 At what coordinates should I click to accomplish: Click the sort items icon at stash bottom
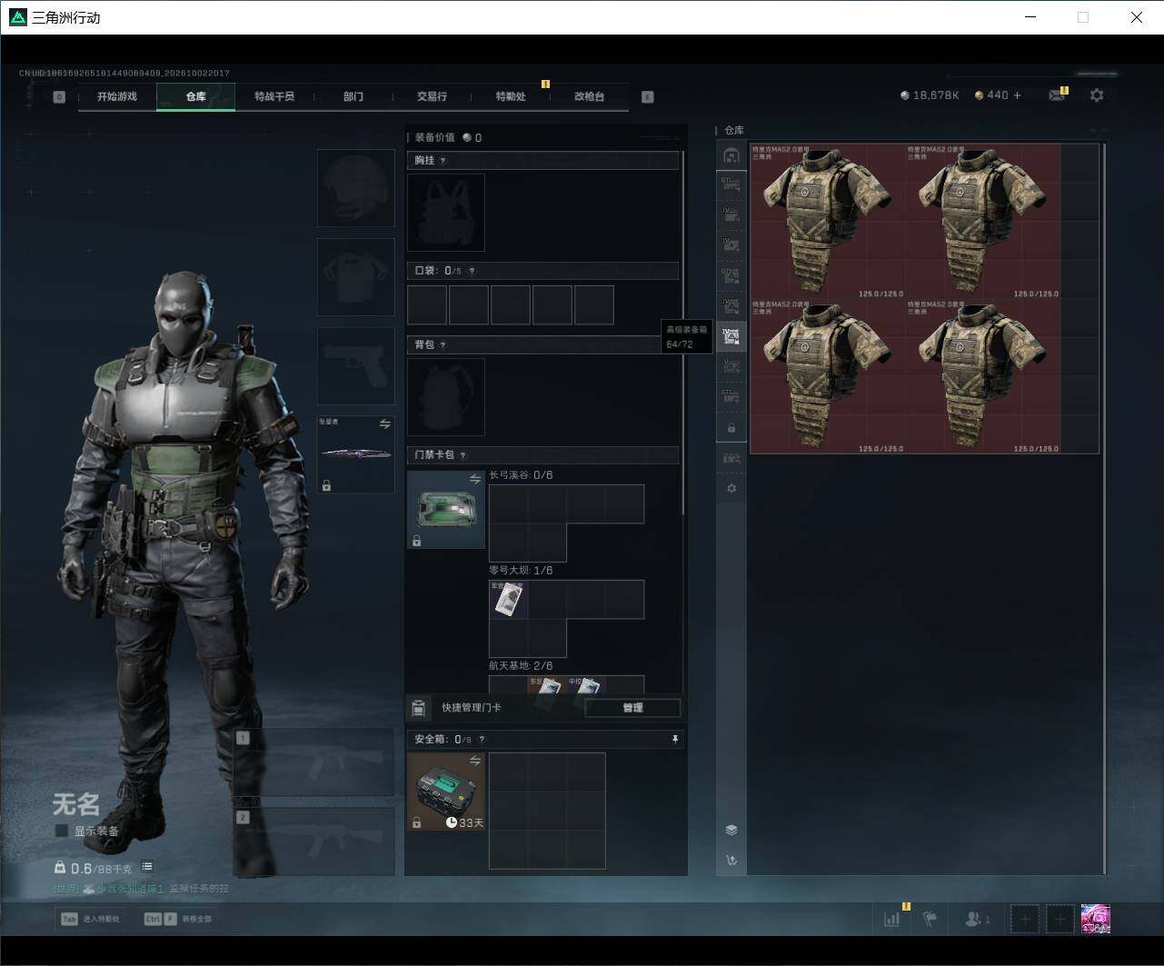click(x=731, y=860)
